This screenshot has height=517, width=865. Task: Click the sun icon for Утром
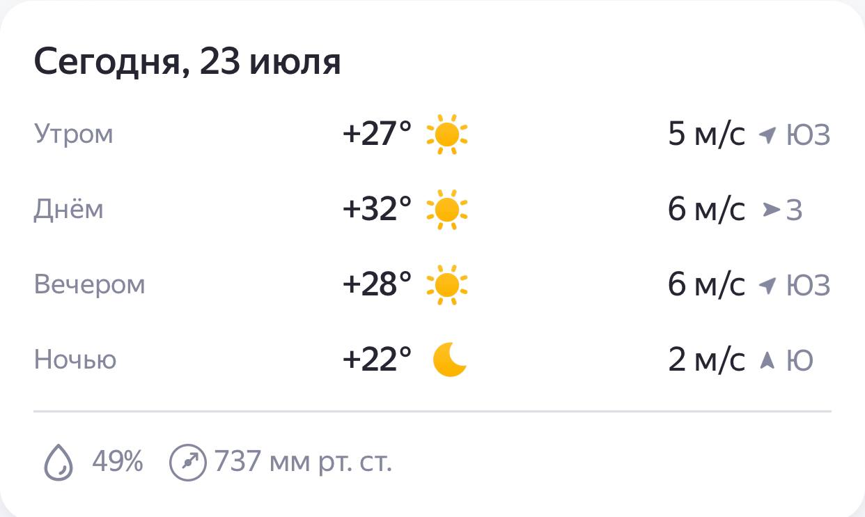(447, 134)
